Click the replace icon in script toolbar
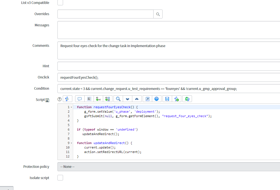The width and height of the screenshot is (280, 190). (98, 99)
